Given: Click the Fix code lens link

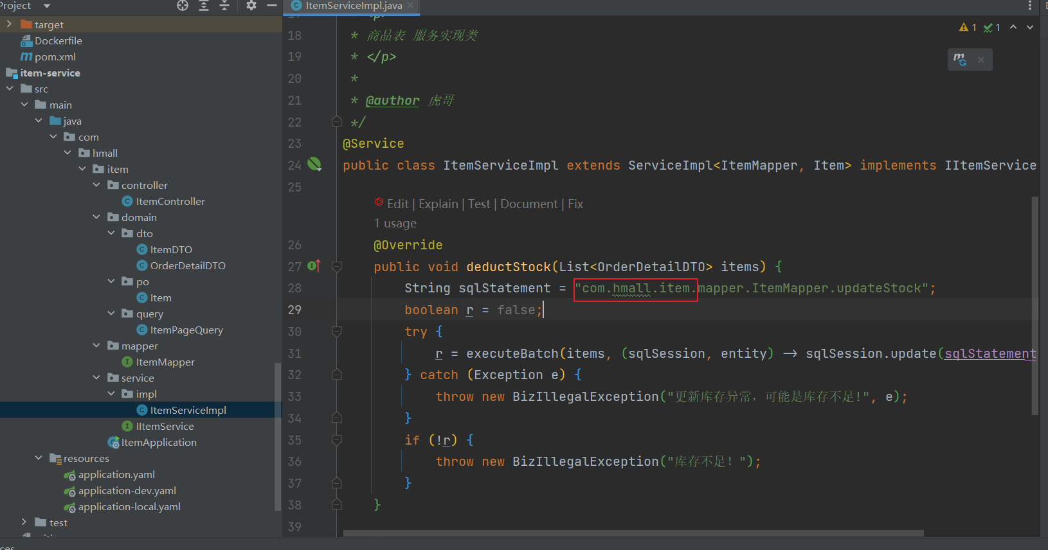Looking at the screenshot, I should point(575,204).
